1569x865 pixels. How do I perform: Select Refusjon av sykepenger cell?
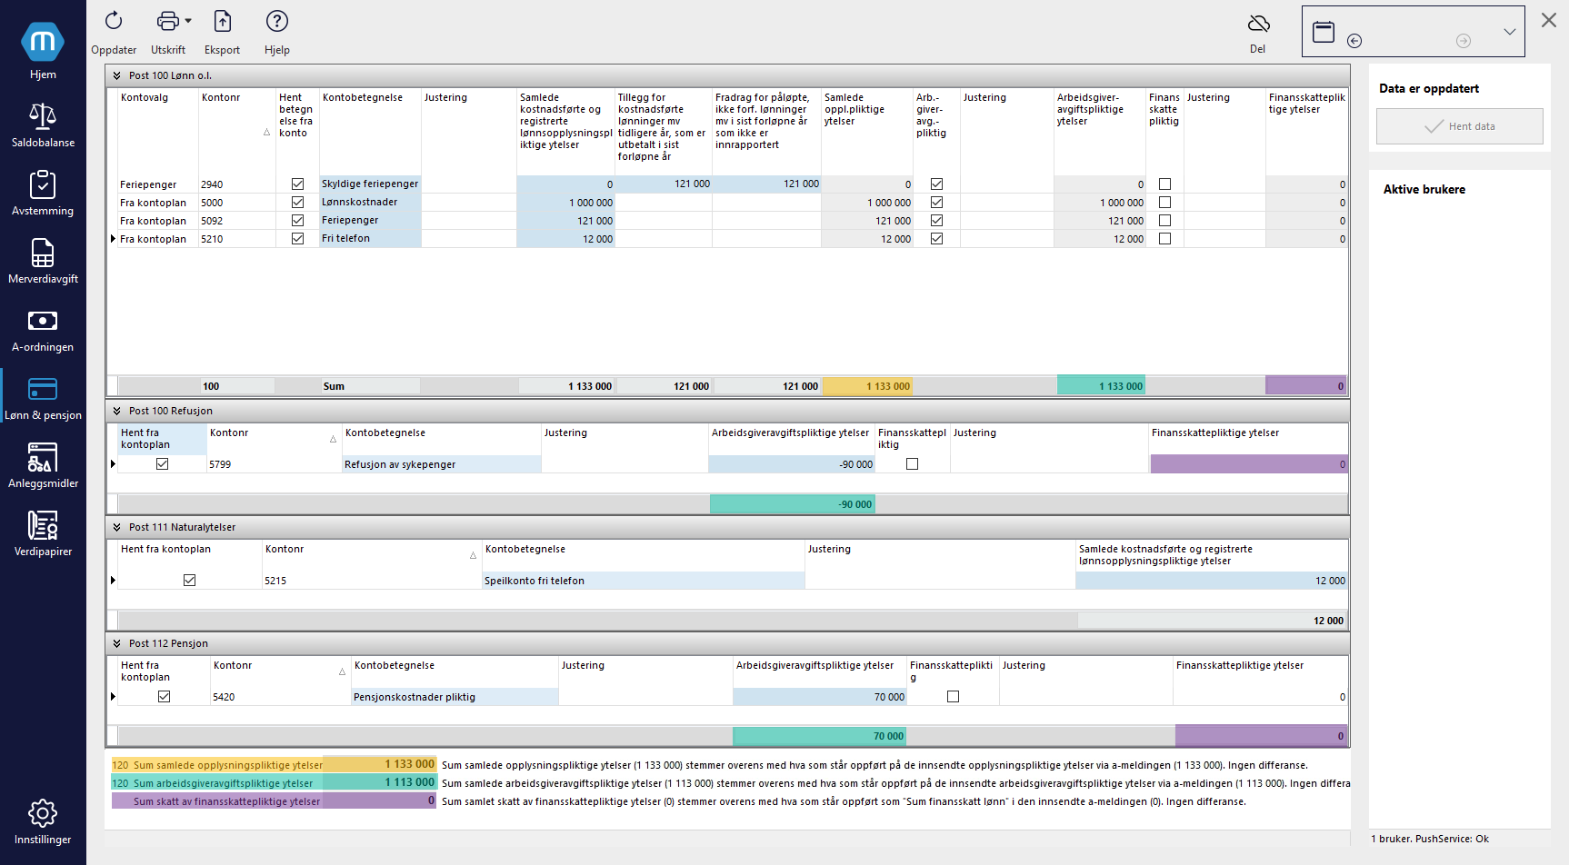pos(441,464)
